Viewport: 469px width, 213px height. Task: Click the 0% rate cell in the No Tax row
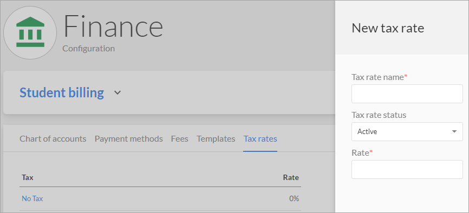(x=294, y=198)
